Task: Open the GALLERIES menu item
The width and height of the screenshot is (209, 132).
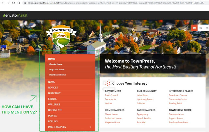Action: [54, 105]
